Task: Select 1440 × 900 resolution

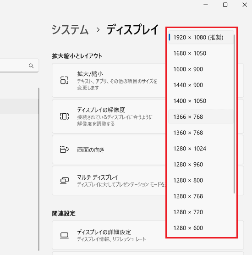Action: (201, 85)
